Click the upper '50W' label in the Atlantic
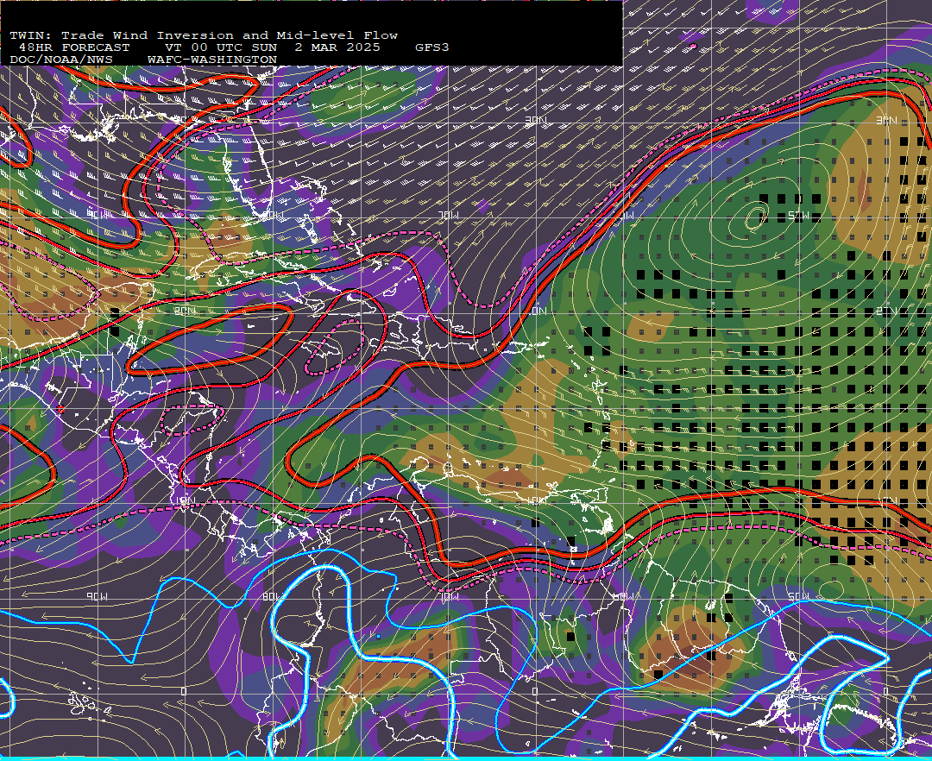This screenshot has height=761, width=932. click(798, 215)
